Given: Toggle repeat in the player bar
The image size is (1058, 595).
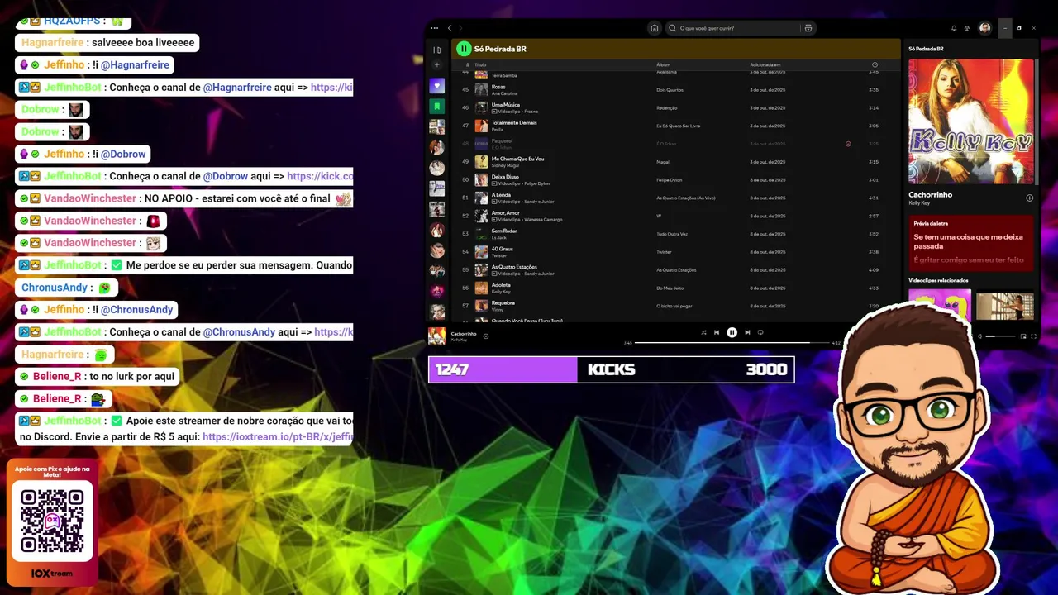Looking at the screenshot, I should point(760,332).
